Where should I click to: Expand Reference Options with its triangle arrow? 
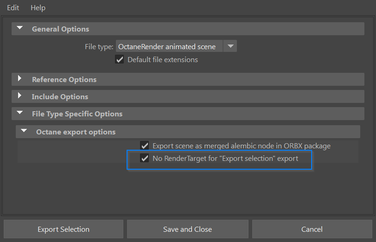pyautogui.click(x=19, y=79)
